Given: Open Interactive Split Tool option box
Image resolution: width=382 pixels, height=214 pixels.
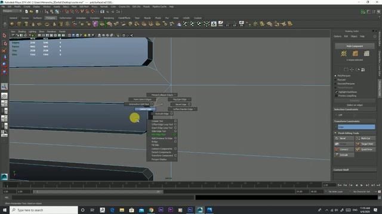Looking at the screenshot, I should point(152,104).
